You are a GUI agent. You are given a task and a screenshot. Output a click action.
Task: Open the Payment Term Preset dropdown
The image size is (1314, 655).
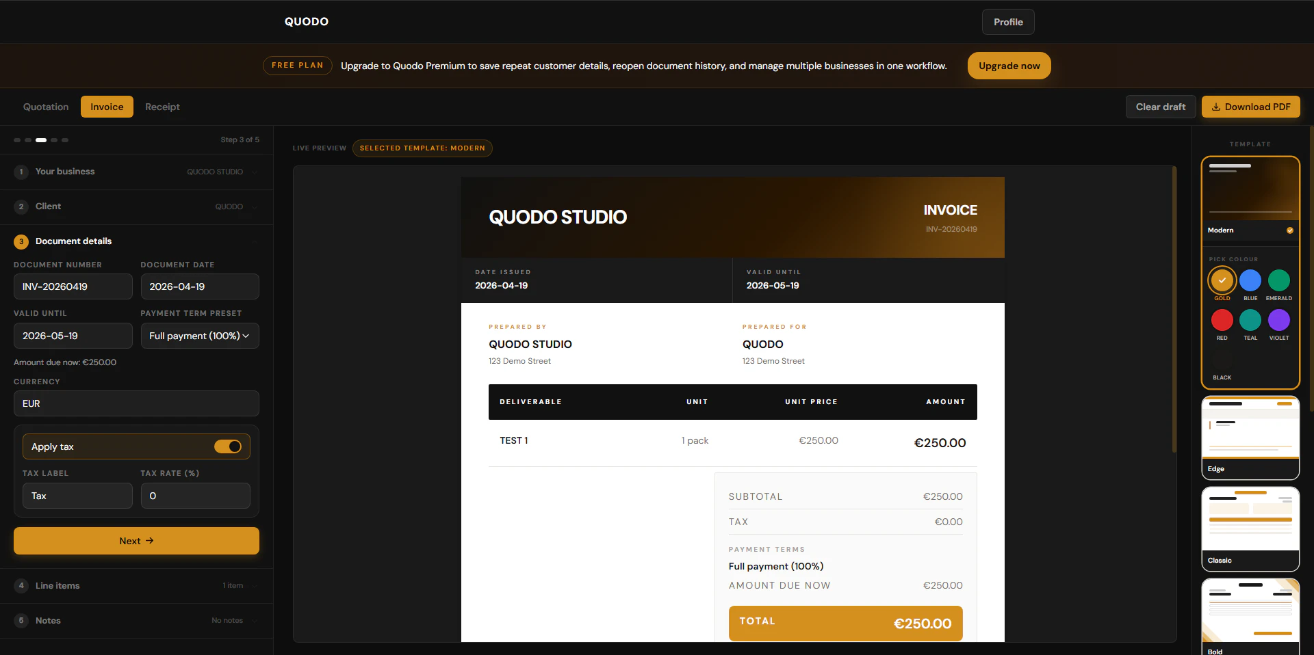click(x=200, y=336)
